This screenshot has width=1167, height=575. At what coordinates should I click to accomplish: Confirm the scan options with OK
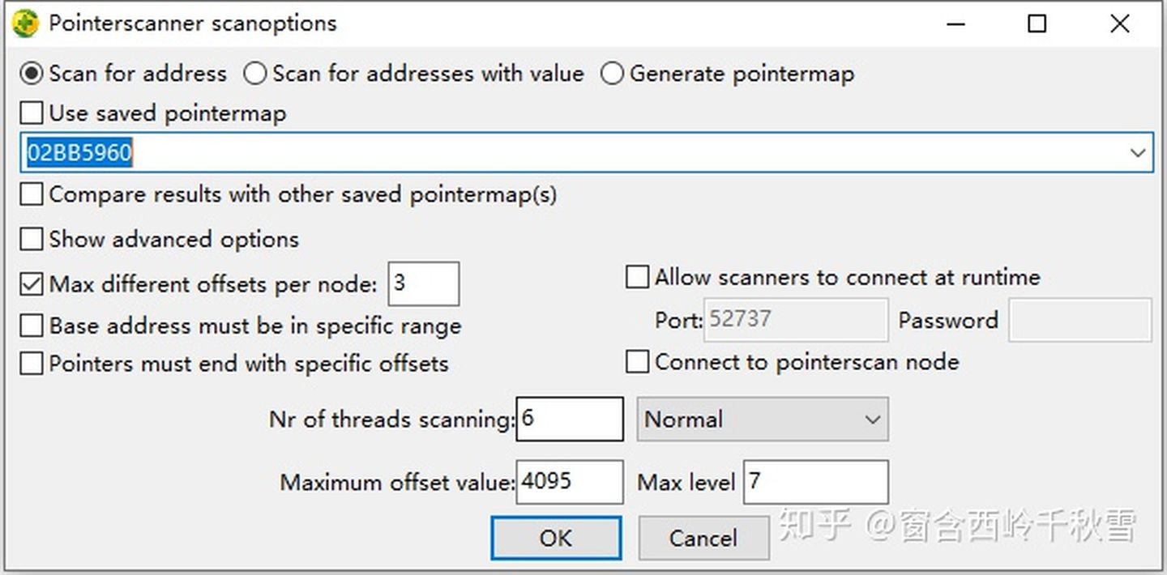click(556, 539)
